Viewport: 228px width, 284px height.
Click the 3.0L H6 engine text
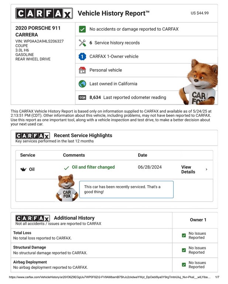22,50
